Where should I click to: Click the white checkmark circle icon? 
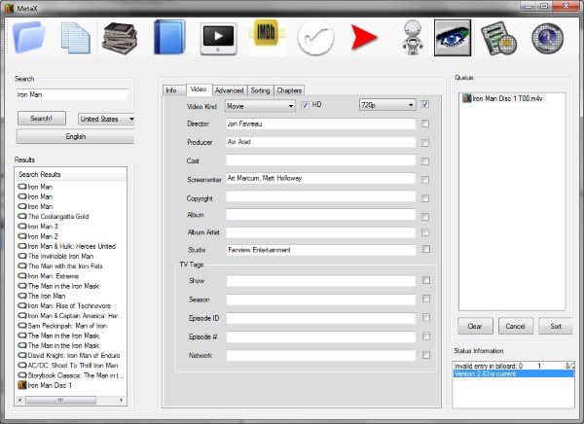coord(315,38)
